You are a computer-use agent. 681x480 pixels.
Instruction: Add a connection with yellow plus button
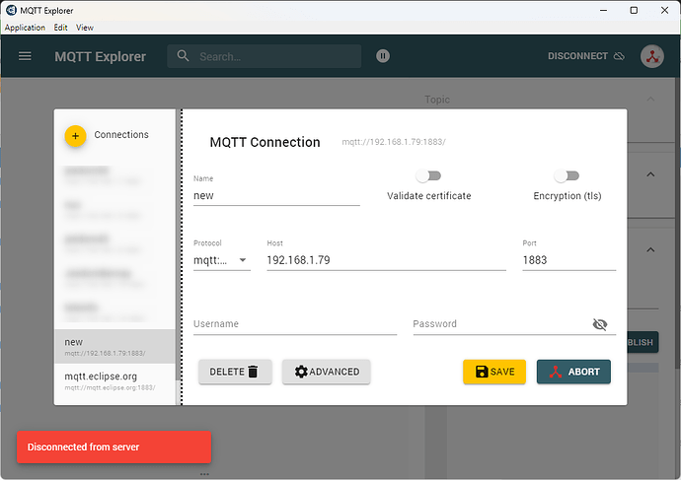(75, 136)
